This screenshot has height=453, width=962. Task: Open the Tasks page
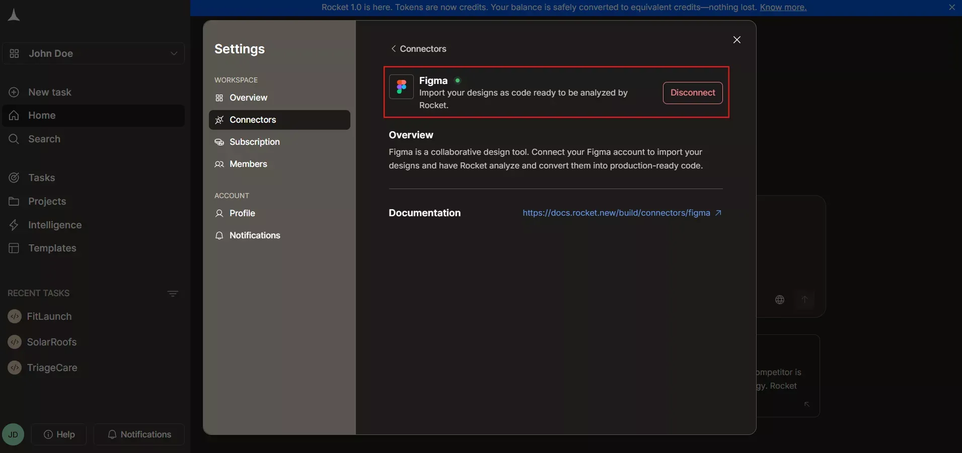[x=94, y=177]
